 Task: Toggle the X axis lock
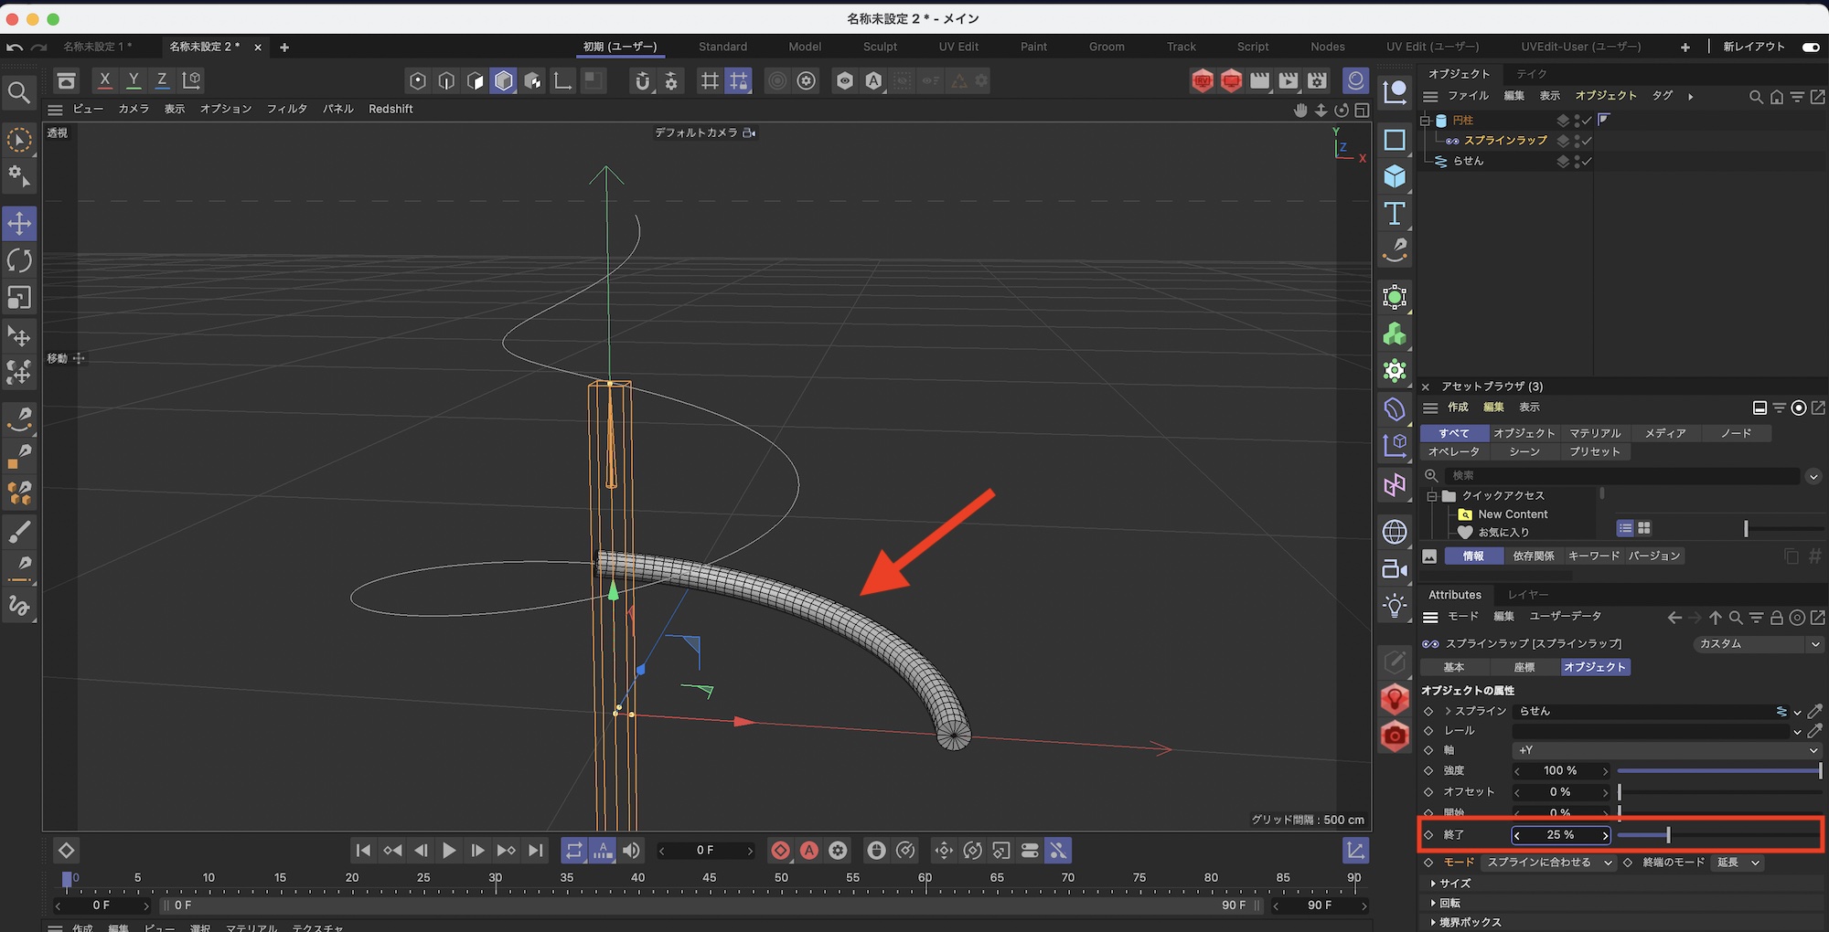105,80
